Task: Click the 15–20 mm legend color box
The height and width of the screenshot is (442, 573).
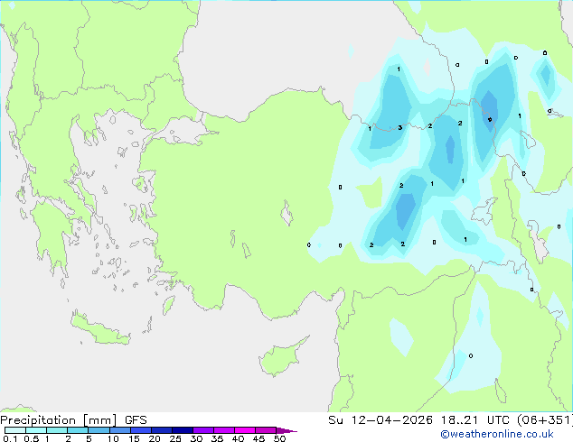Action: pyautogui.click(x=140, y=430)
